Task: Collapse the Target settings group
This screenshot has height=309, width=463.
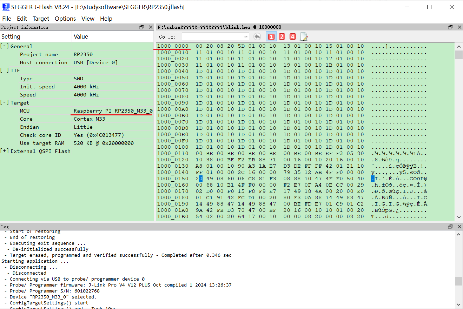Action: coord(5,103)
